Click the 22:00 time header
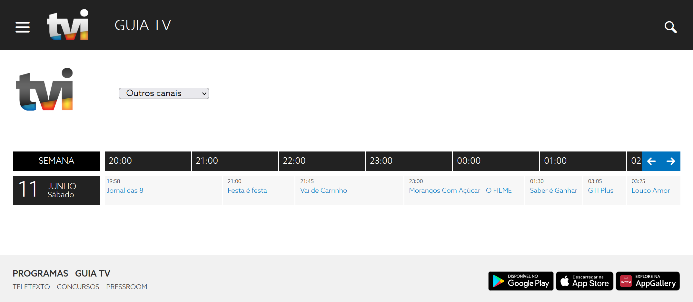Screen dimensions: 693x302 (x=322, y=161)
